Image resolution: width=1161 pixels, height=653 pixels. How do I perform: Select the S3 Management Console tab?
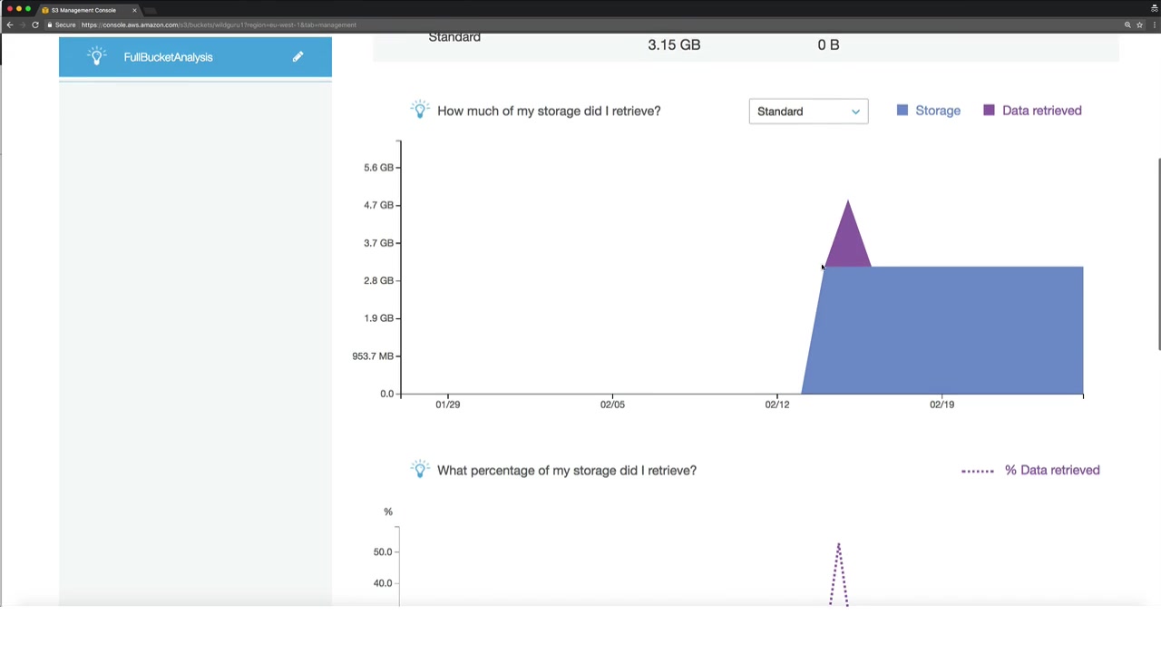(x=83, y=10)
